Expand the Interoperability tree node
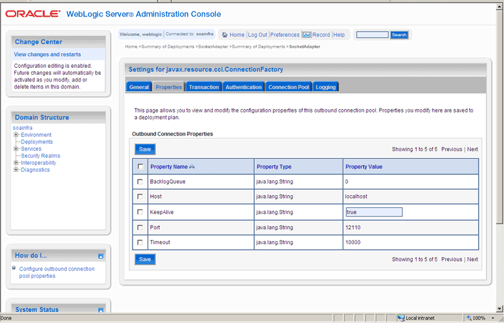The height and width of the screenshot is (323, 504). pos(16,163)
